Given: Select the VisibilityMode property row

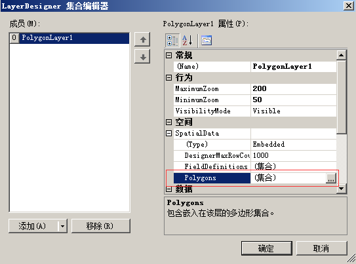Looking at the screenshot, I should 255,111.
